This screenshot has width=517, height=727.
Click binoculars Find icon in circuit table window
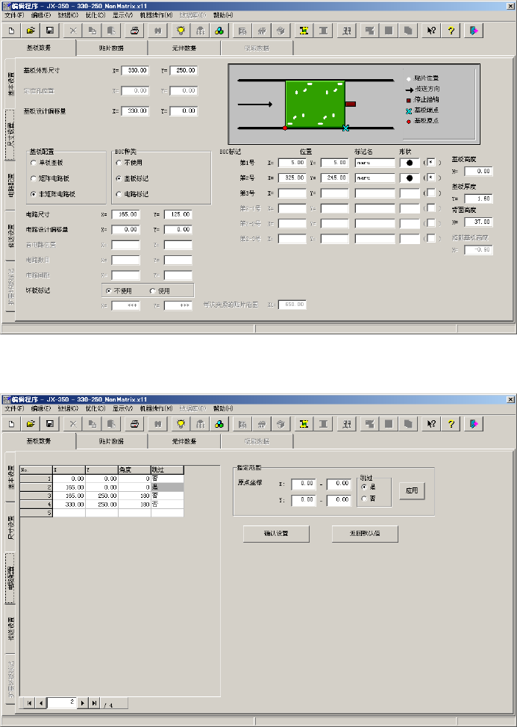157,424
